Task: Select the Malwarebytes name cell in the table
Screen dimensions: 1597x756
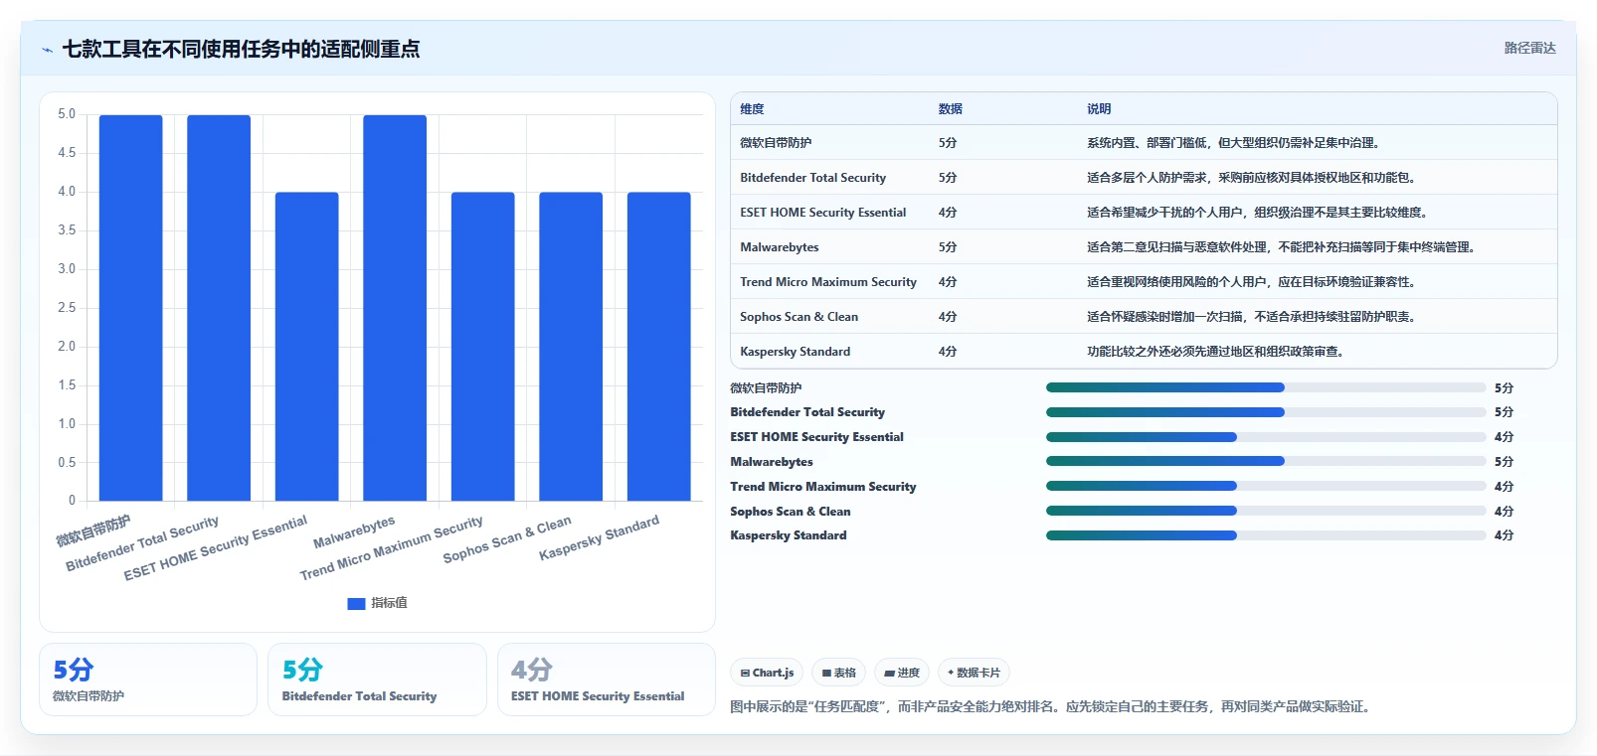Action: pyautogui.click(x=780, y=247)
